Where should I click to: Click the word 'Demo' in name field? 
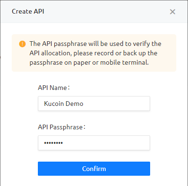(74, 104)
